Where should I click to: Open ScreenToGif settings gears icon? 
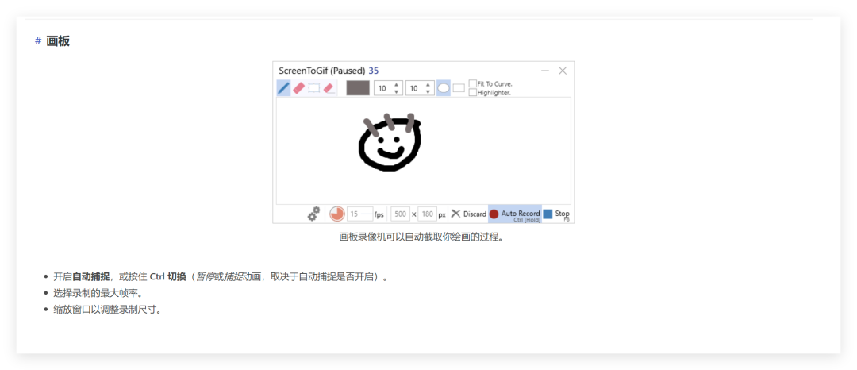click(x=313, y=214)
